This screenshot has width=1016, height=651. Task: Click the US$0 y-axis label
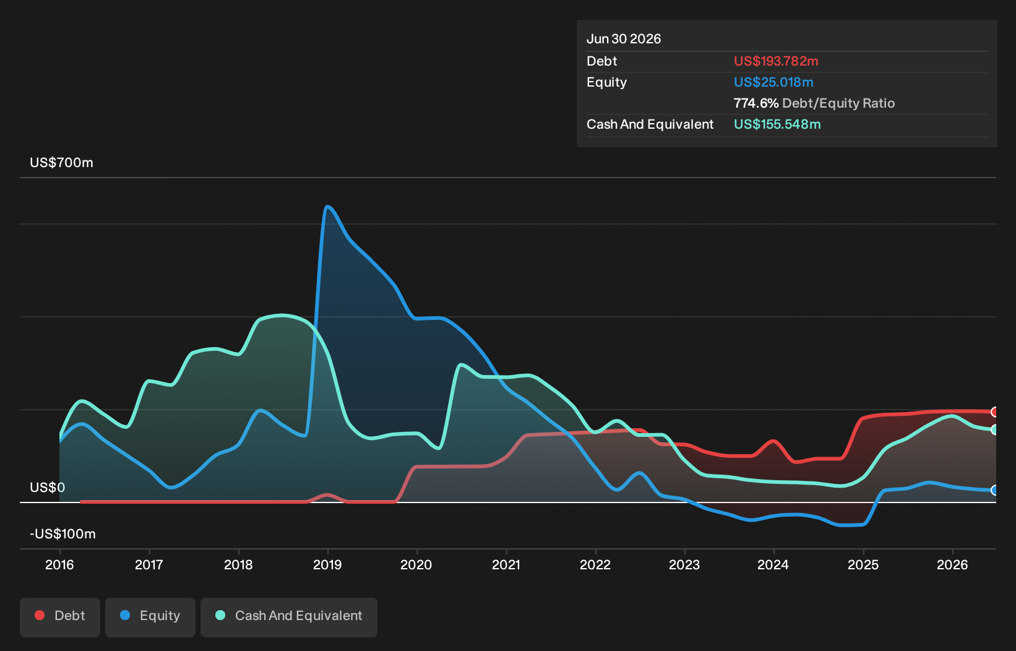48,488
